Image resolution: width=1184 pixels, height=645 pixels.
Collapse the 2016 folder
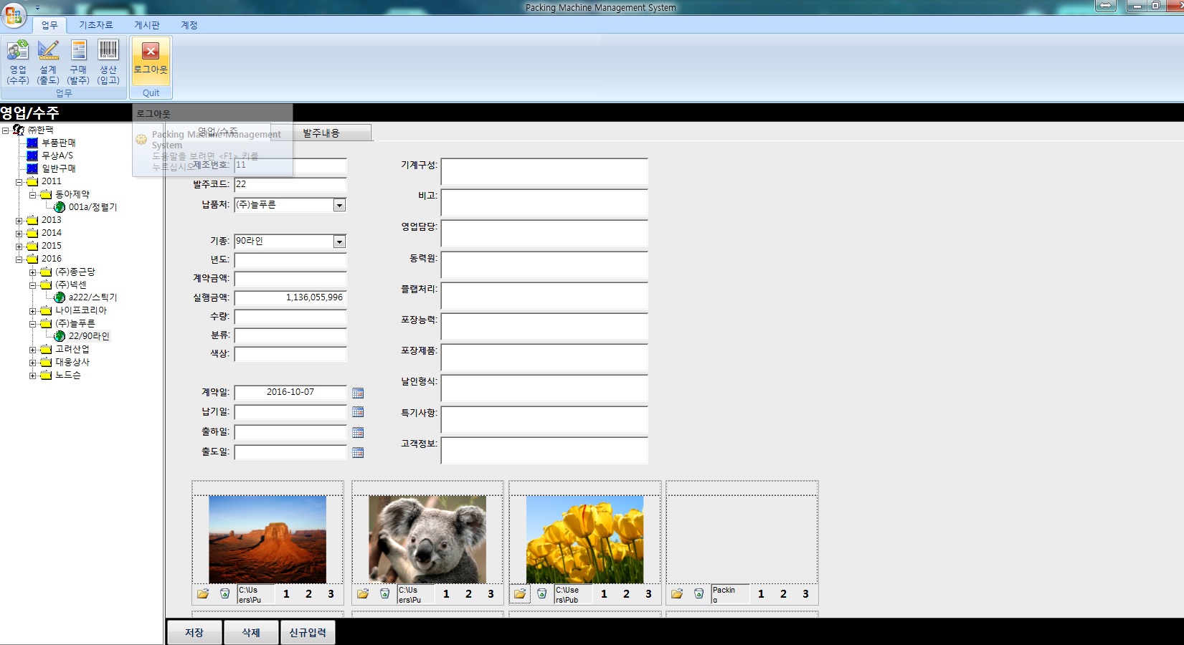tap(19, 259)
